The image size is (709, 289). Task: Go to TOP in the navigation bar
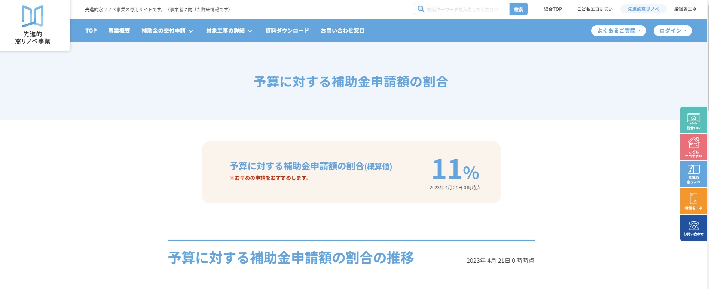point(91,31)
